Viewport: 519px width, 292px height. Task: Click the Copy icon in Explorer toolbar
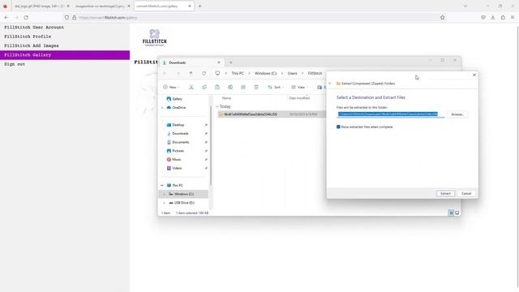click(x=204, y=87)
